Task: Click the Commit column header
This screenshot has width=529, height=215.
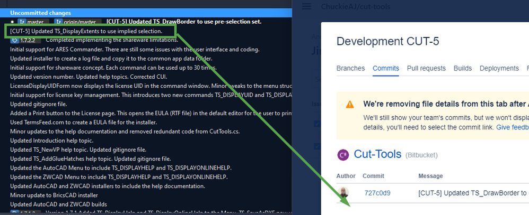Action: point(373,176)
